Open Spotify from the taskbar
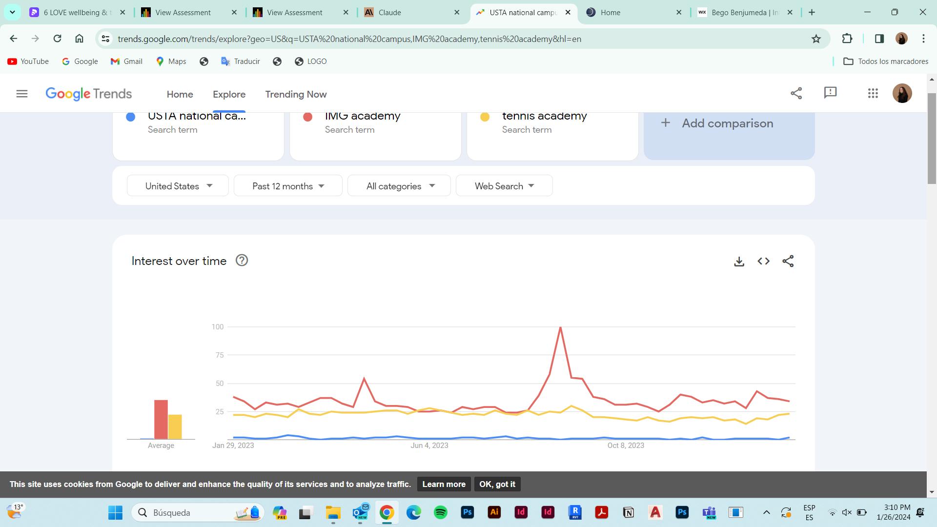Image resolution: width=937 pixels, height=527 pixels. click(x=440, y=512)
